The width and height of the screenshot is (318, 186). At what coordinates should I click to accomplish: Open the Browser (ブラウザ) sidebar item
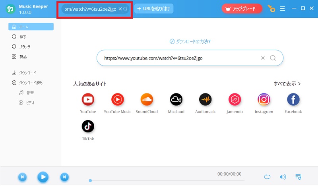[21, 46]
